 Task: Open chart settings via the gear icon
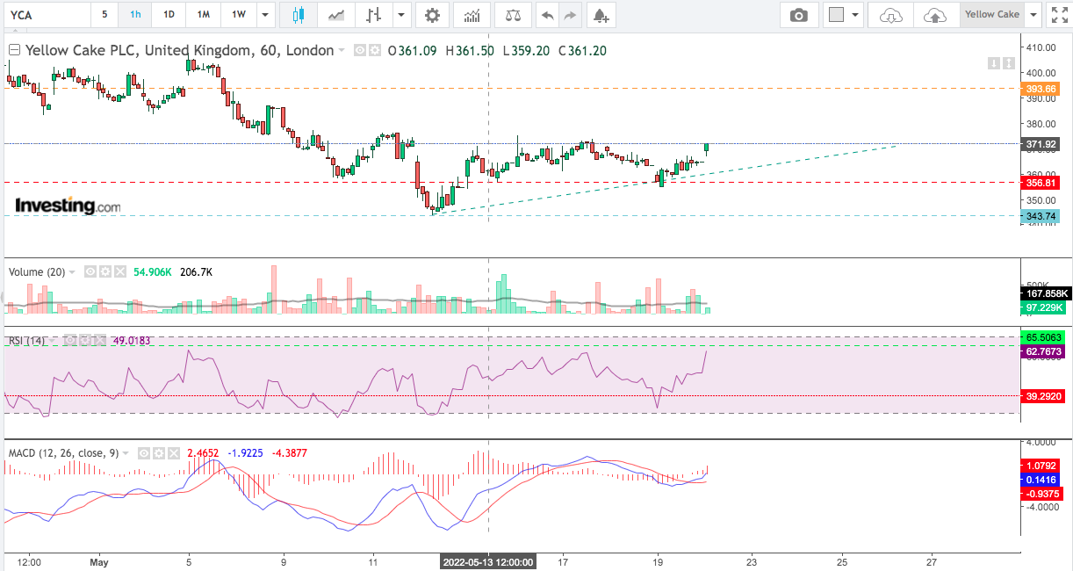click(x=431, y=15)
